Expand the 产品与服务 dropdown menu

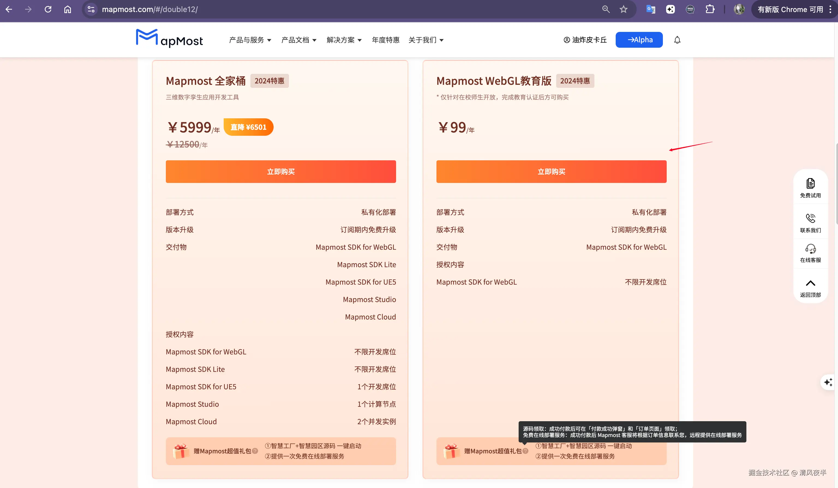click(250, 40)
